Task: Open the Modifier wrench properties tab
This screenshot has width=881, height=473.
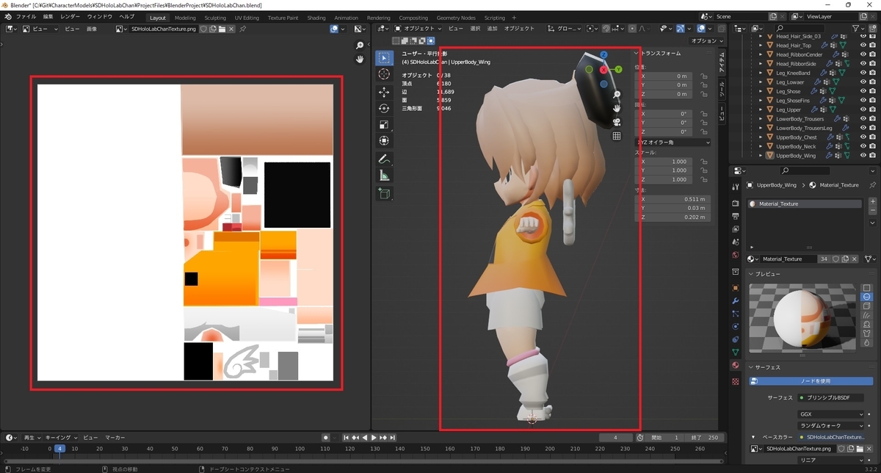Action: 736,301
